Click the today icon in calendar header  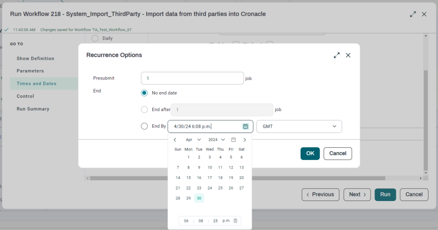coord(233,140)
